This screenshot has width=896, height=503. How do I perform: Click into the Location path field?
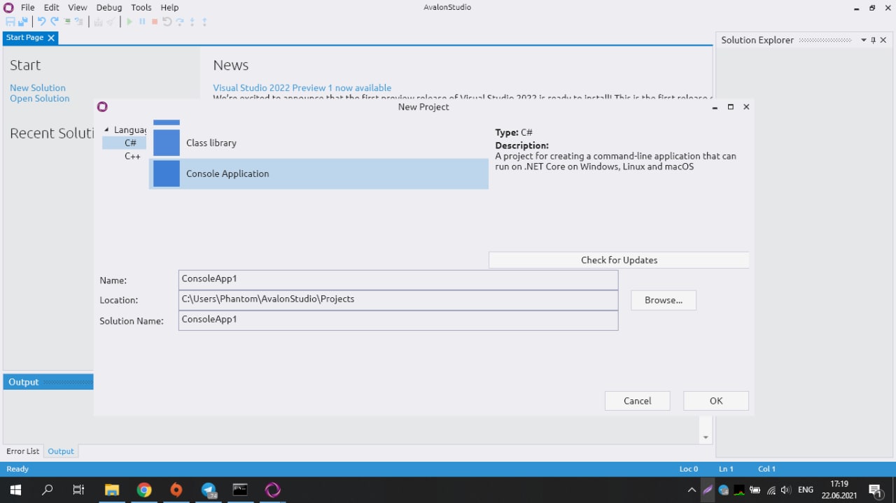398,300
